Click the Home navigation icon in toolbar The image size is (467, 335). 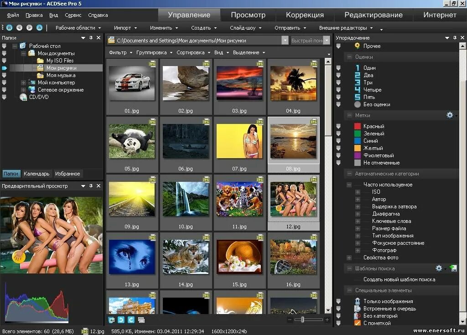pos(10,28)
